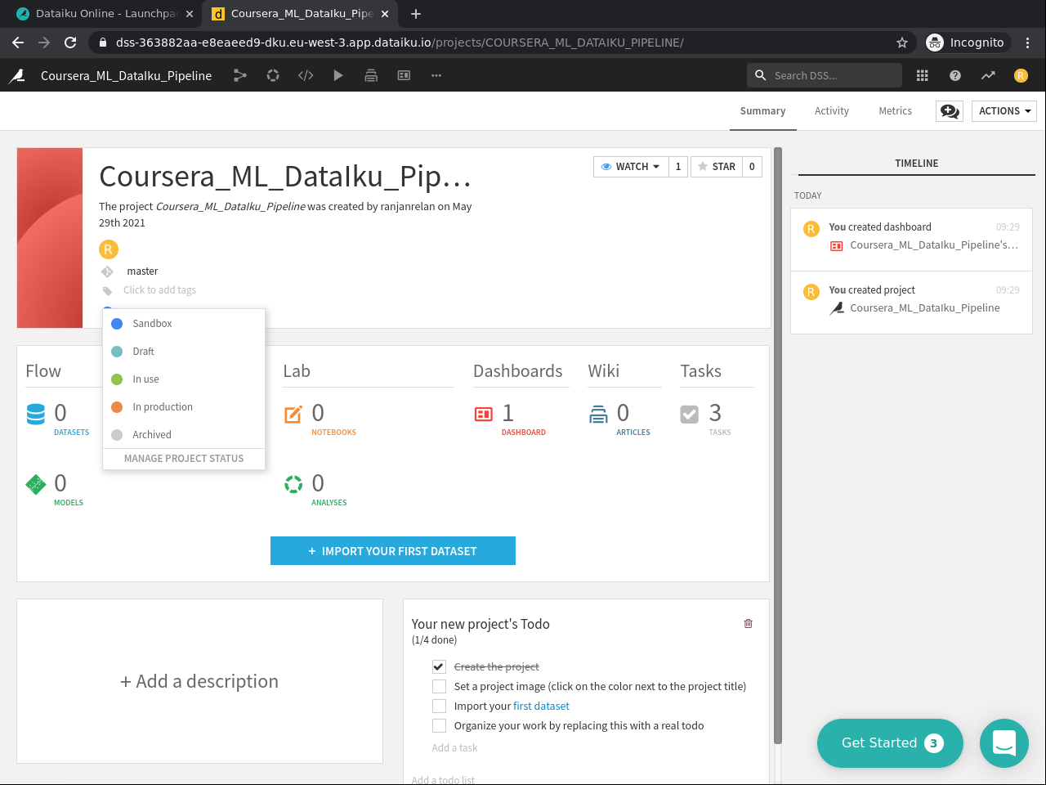Screen dimensions: 1046x785
Task: Check the 'Organize your work' todo
Action: tap(439, 726)
